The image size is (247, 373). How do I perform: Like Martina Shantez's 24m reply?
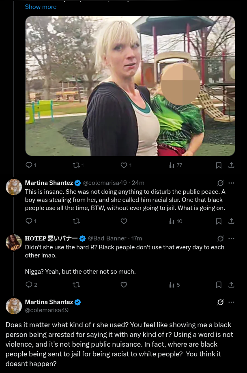[124, 221]
